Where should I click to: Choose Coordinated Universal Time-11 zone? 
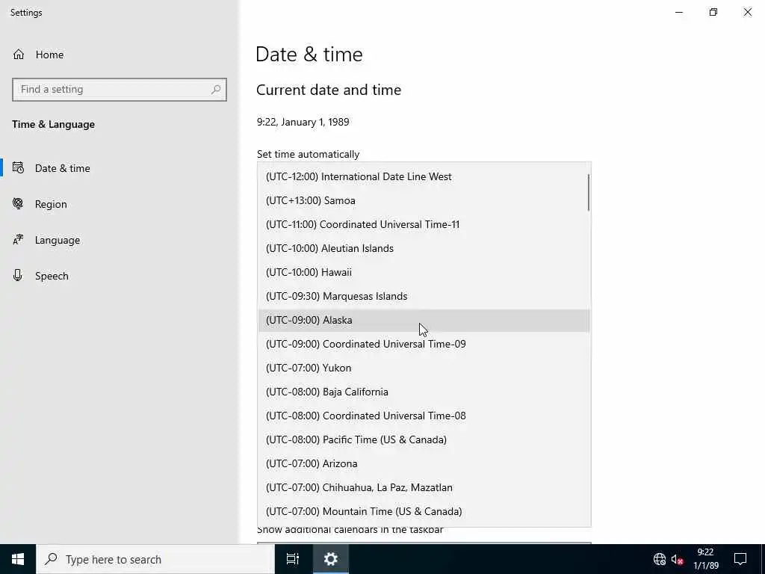tap(424, 224)
